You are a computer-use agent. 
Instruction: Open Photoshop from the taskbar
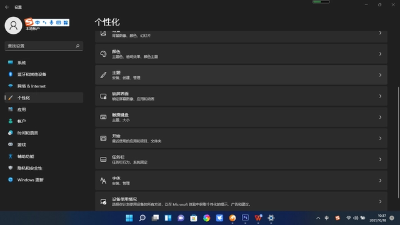(245, 217)
